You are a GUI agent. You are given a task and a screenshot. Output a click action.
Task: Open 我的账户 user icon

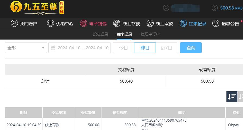pos(14,23)
